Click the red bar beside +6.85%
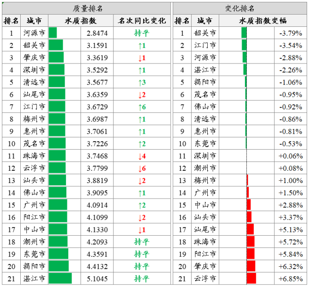This screenshot has width=309, height=287. point(251,279)
